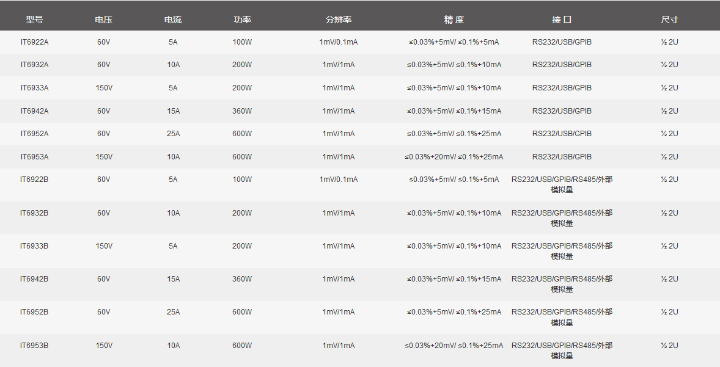This screenshot has width=720, height=367.
Task: Click ½ 2U size in IT6933B row
Action: click(669, 246)
